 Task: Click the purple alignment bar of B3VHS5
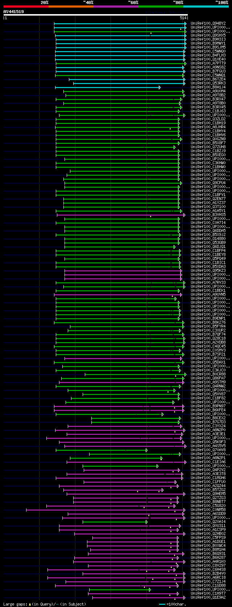tap(121, 215)
